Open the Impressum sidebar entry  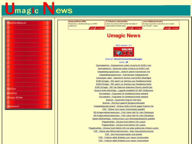29,106
